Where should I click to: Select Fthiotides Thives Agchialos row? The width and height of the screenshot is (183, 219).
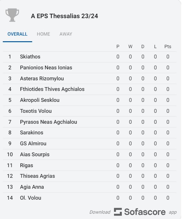tap(90, 89)
